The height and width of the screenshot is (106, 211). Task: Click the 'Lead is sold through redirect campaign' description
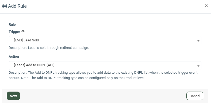tap(58, 48)
